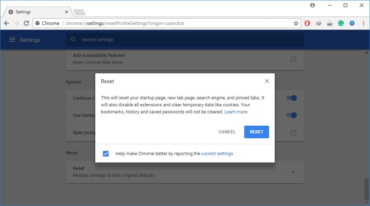
Task: Click CANCEL in the Reset dialog
Action: 227,132
